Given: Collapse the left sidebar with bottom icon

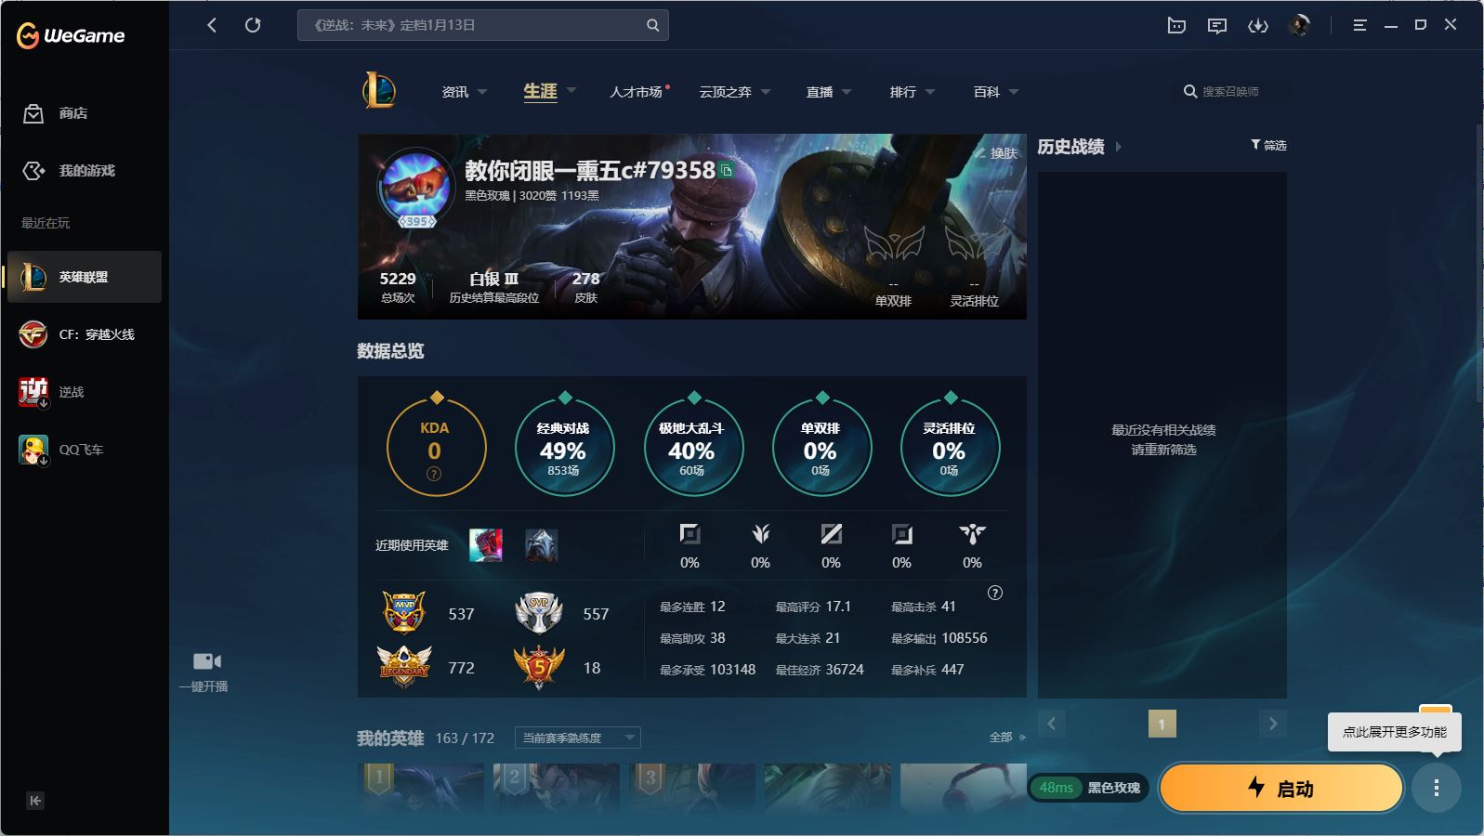Looking at the screenshot, I should click(35, 801).
